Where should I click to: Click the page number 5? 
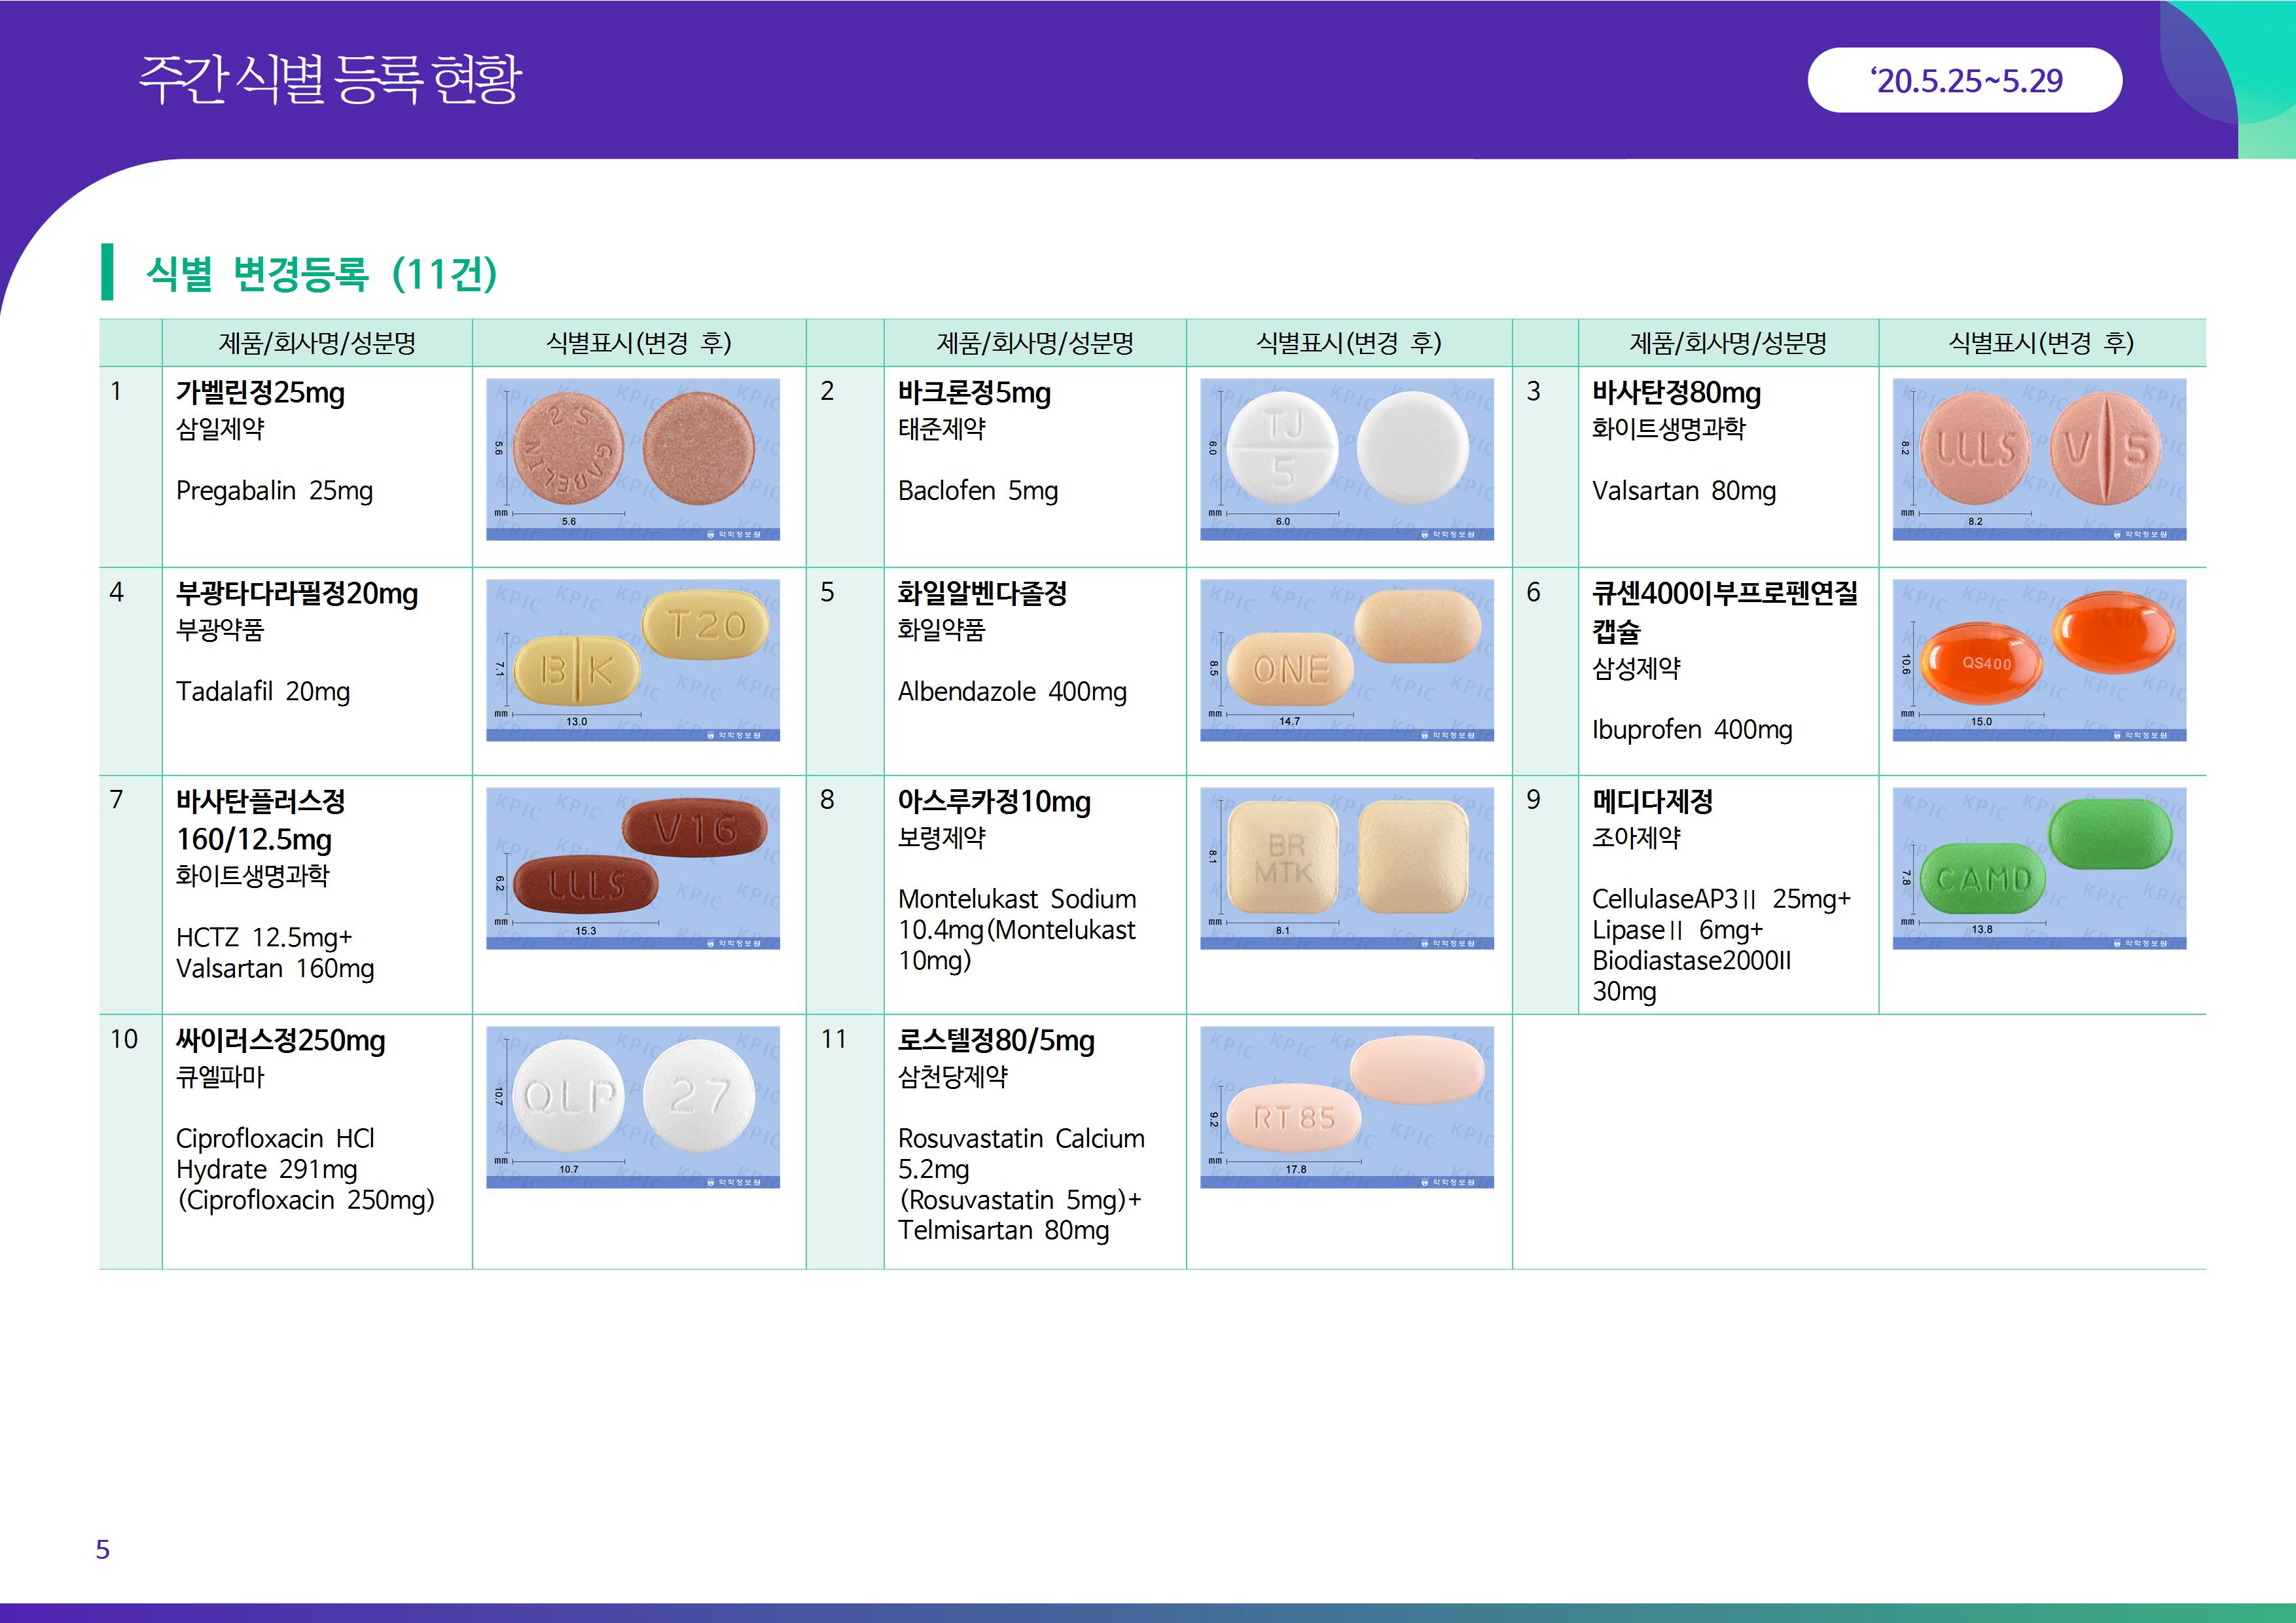[x=102, y=1549]
